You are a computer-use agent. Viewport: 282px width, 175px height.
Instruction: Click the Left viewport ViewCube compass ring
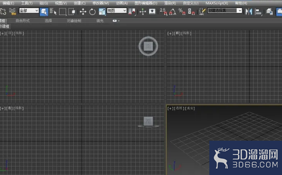tap(148, 126)
